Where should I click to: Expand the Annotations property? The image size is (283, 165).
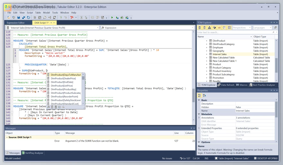[x=199, y=118]
